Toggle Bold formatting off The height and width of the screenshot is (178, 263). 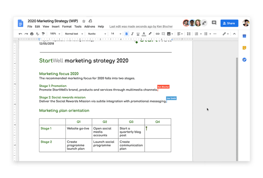click(x=127, y=34)
